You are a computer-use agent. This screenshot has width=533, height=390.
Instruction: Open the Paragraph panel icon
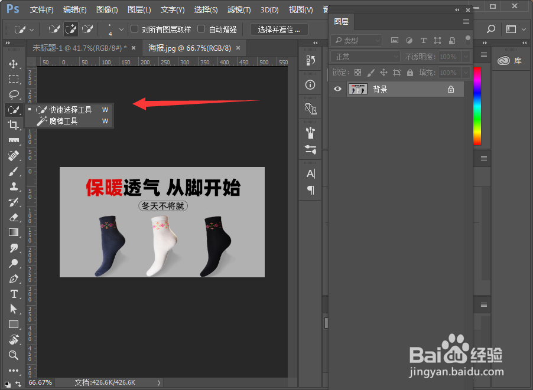pyautogui.click(x=311, y=190)
